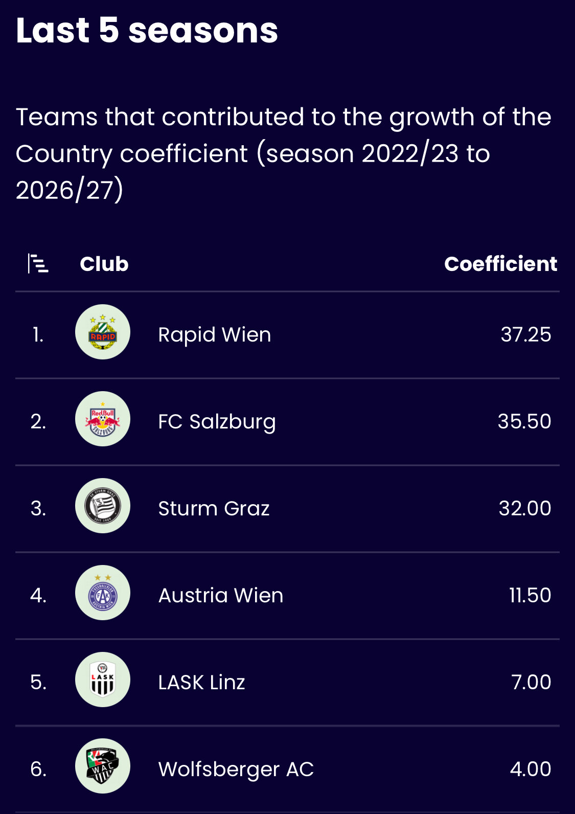Screen dimensions: 575x814
Task: Click the Last 5 seasons heading
Action: click(147, 31)
